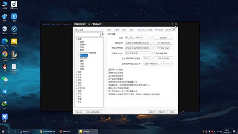The width and height of the screenshot is (238, 134).
Task: Open the League of Legends desktop icon
Action: pyautogui.click(x=14, y=55)
